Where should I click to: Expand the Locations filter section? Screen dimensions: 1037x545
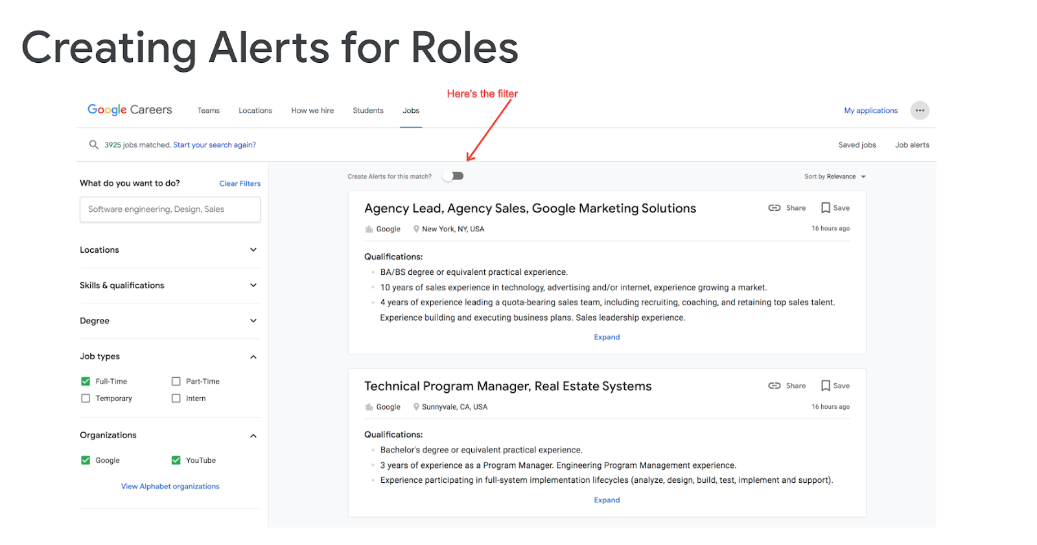pyautogui.click(x=253, y=250)
